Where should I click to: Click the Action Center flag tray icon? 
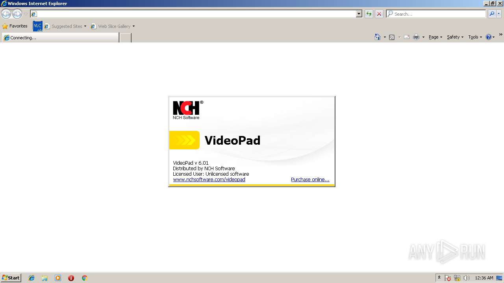[x=448, y=278]
